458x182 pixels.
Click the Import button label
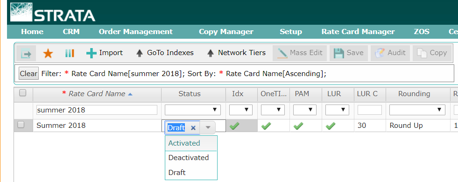[111, 53]
